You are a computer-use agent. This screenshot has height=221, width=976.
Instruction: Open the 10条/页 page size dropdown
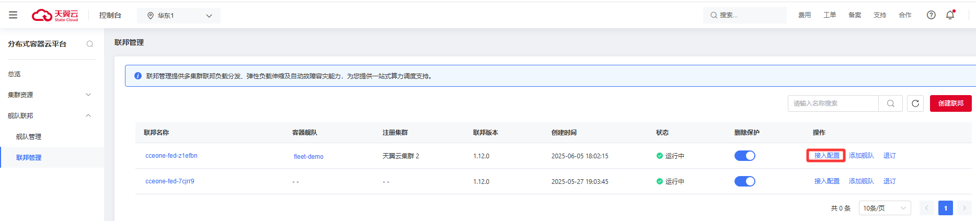pos(885,208)
